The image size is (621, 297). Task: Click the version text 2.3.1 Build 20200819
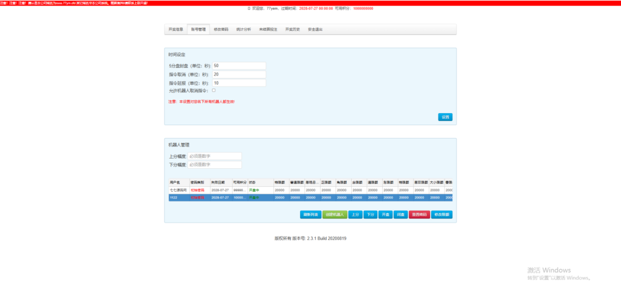327,238
